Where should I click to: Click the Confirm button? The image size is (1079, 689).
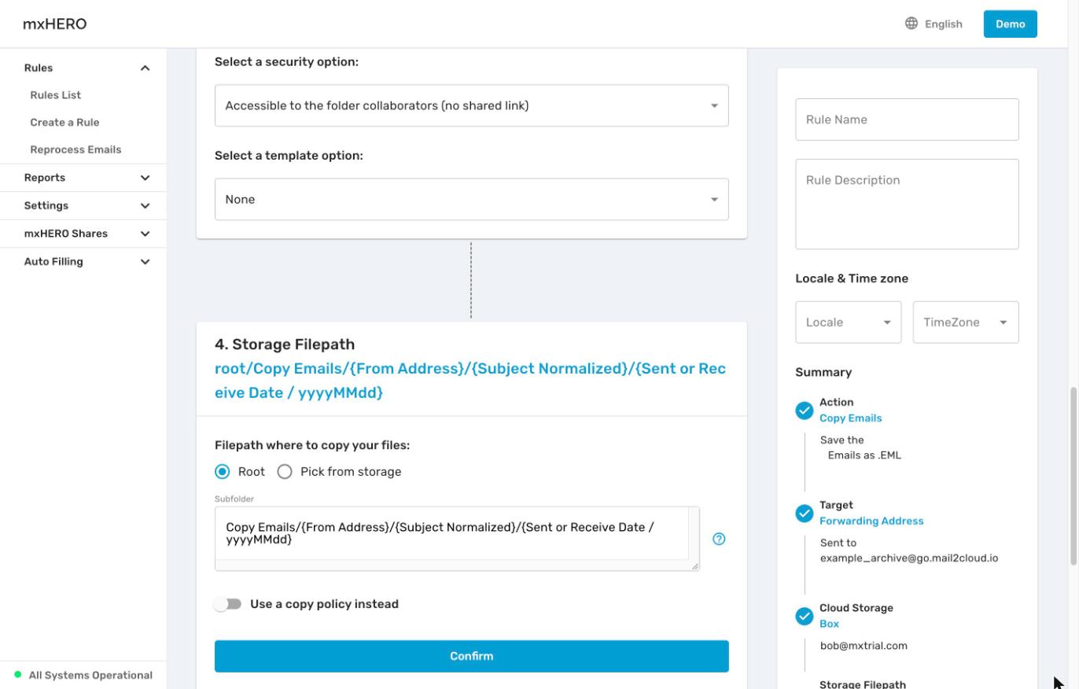pos(472,656)
